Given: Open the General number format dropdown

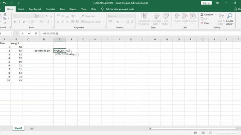Looking at the screenshot, I should (133, 16).
